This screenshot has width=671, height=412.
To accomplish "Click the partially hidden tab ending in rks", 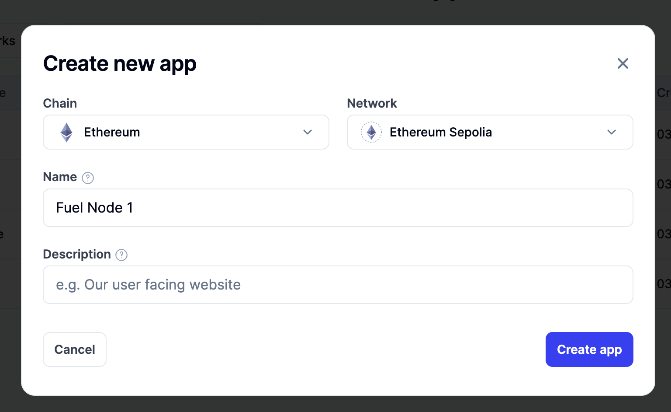I will coord(7,41).
